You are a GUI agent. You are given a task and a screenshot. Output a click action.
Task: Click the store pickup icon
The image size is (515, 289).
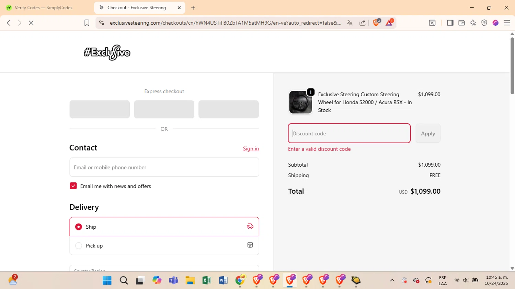[x=250, y=245]
